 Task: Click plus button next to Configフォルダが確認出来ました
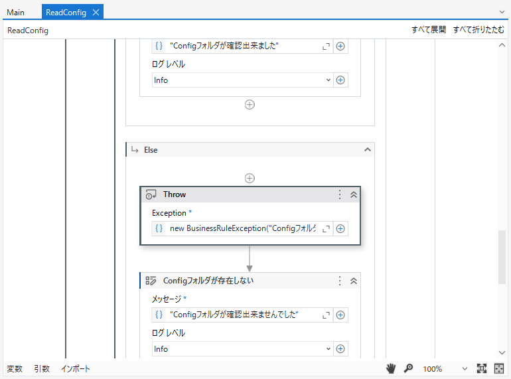pos(340,46)
